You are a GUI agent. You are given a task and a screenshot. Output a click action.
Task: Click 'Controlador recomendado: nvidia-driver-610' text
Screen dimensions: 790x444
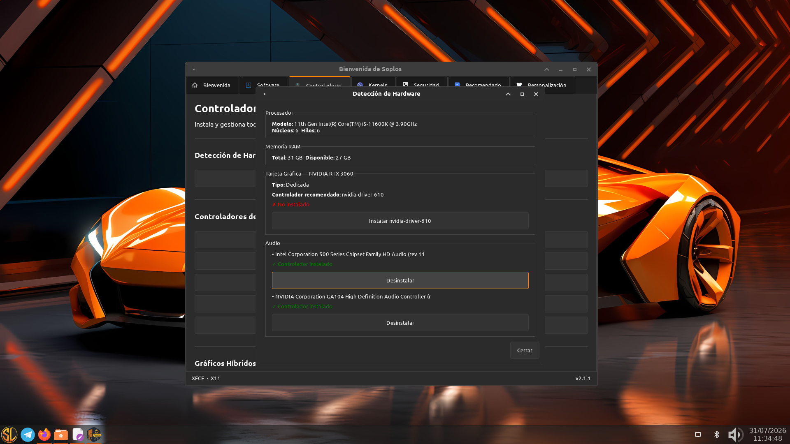328,195
